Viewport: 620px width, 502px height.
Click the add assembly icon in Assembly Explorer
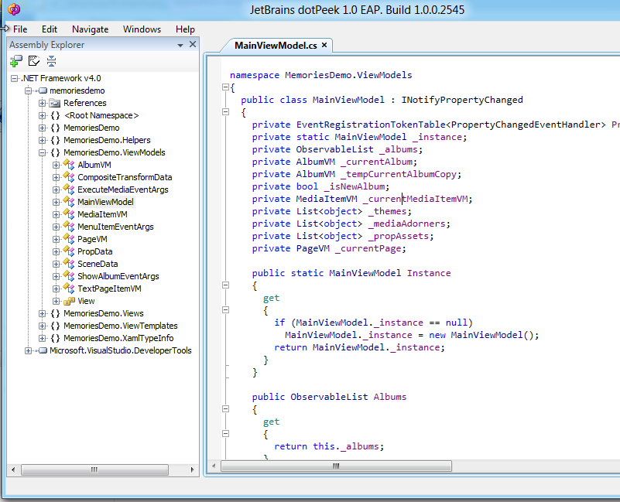pyautogui.click(x=16, y=61)
